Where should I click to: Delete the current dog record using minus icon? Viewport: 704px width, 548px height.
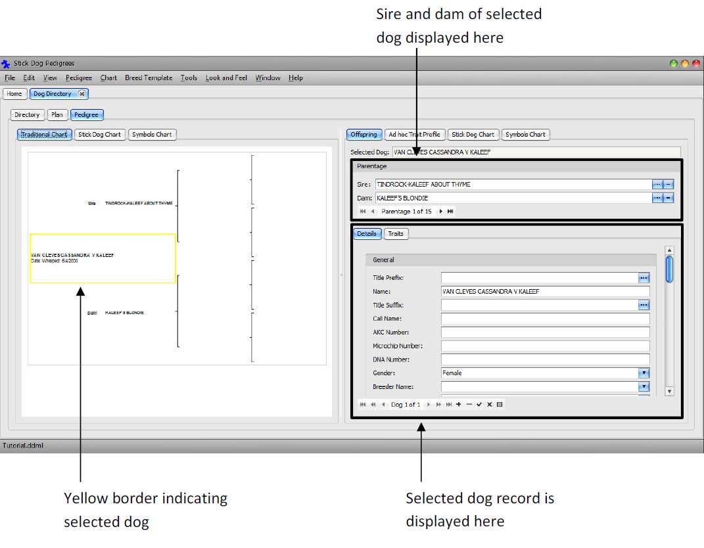[x=468, y=404]
